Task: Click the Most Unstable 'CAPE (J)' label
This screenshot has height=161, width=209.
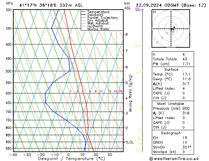Action: 161,123
